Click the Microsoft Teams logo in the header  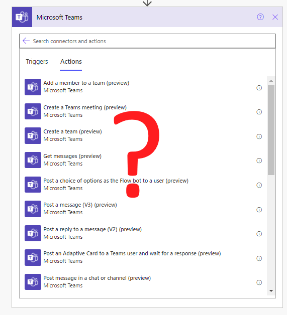point(22,17)
